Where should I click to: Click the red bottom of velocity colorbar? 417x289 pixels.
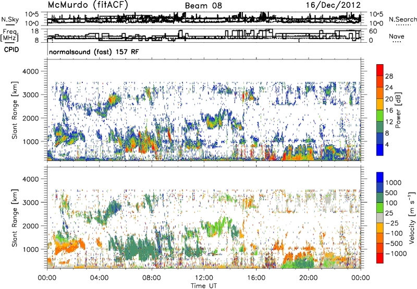click(380, 258)
